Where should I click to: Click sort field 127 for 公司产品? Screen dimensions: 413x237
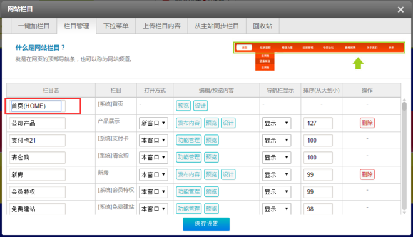(x=318, y=123)
